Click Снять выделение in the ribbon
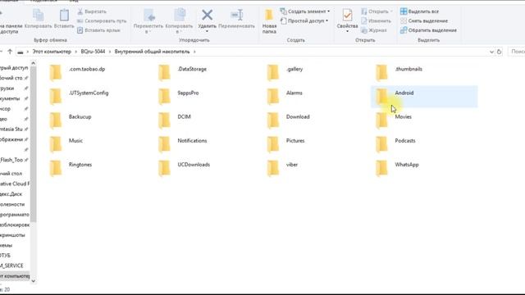The height and width of the screenshot is (295, 525). tap(424, 20)
